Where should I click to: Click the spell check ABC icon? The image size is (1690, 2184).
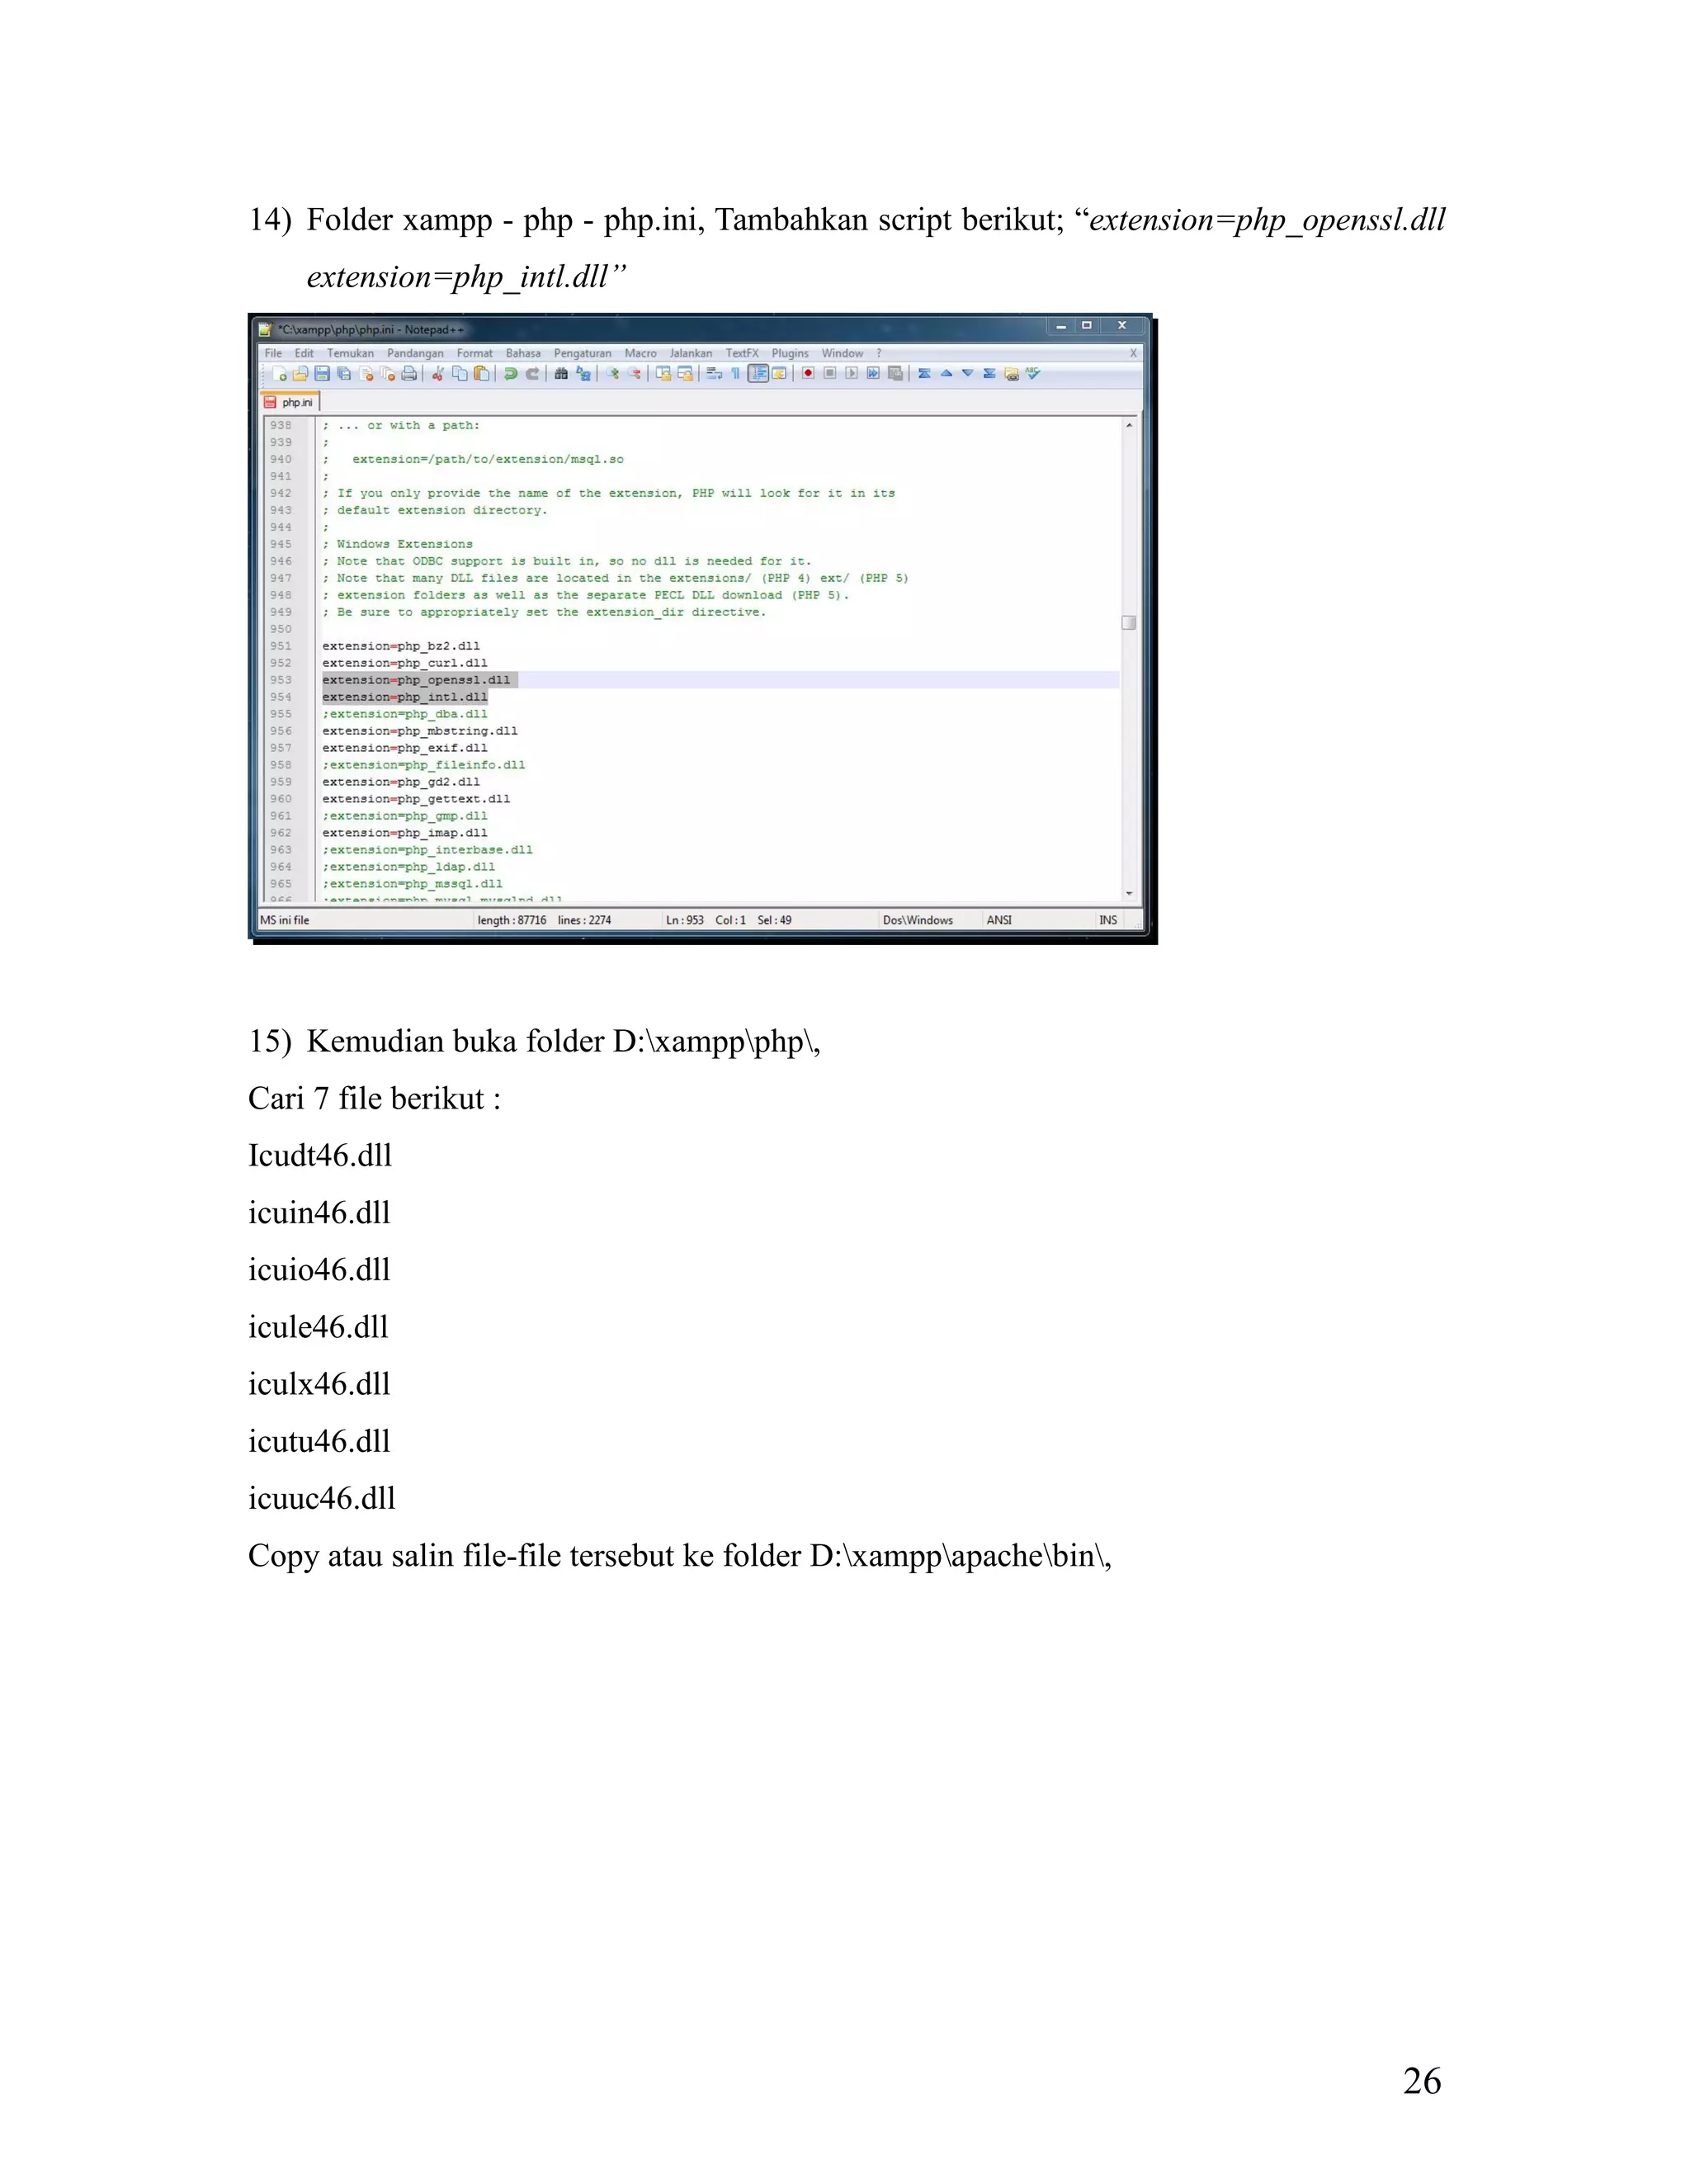pos(1033,373)
